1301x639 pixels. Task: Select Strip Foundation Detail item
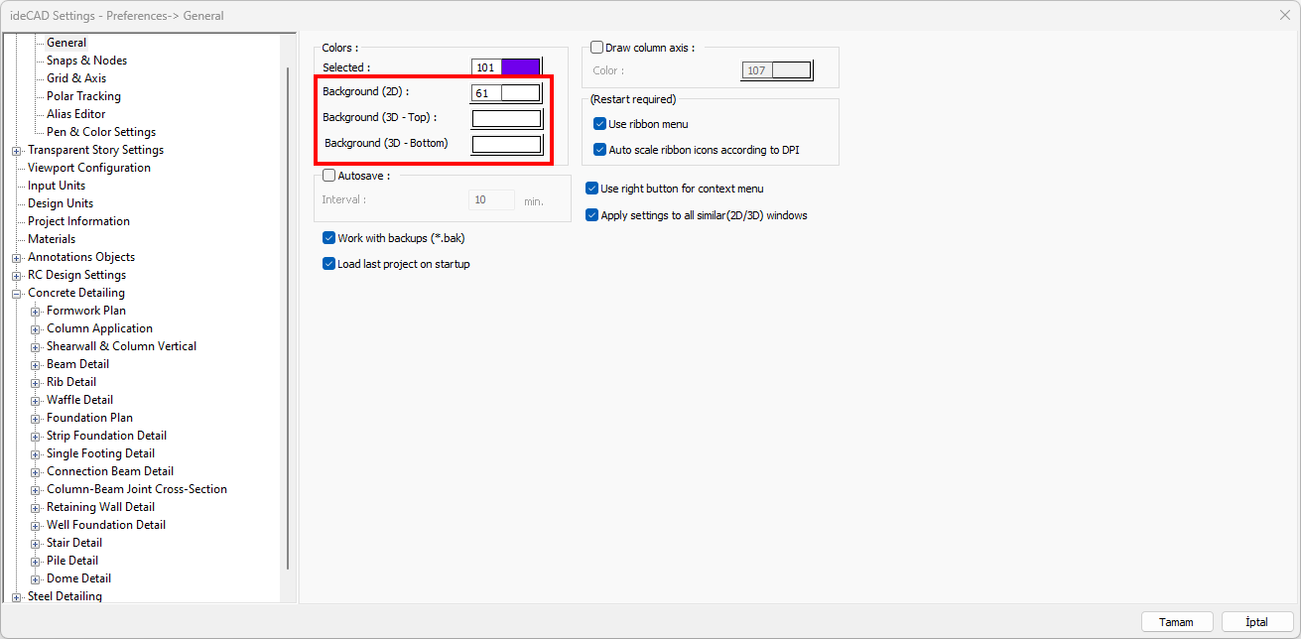[x=106, y=436]
